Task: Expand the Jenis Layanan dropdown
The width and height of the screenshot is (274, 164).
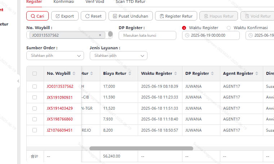Action: (x=119, y=56)
